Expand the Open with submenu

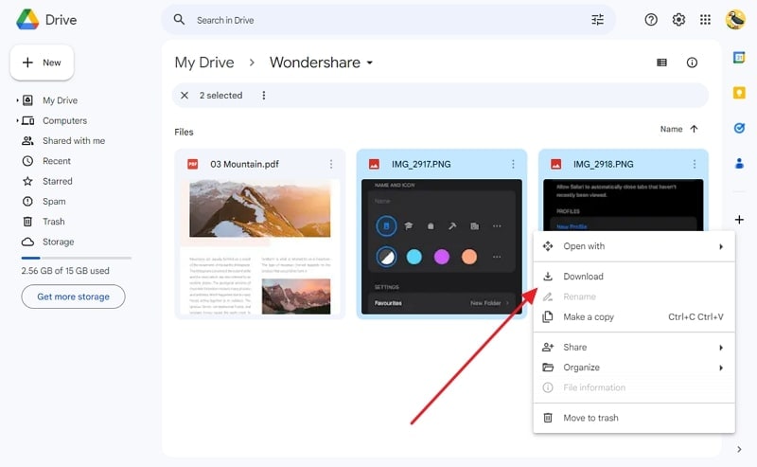coord(634,246)
